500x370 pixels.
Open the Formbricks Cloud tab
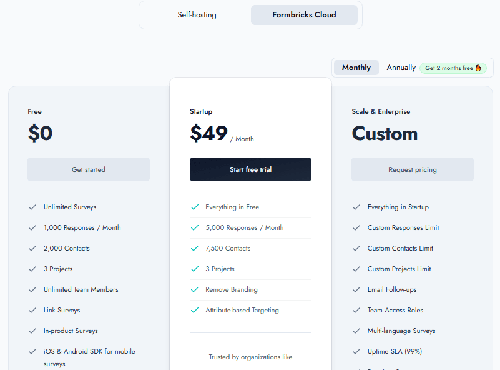(x=304, y=14)
